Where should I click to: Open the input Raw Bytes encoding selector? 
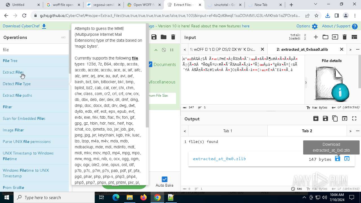pyautogui.click(x=317, y=107)
